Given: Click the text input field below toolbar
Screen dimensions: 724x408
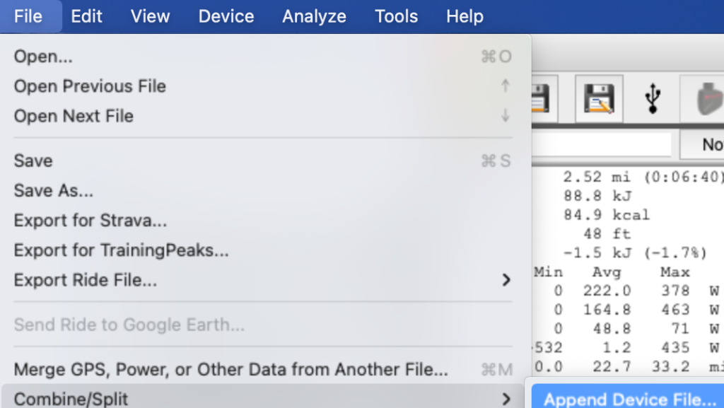Looking at the screenshot, I should (x=601, y=145).
